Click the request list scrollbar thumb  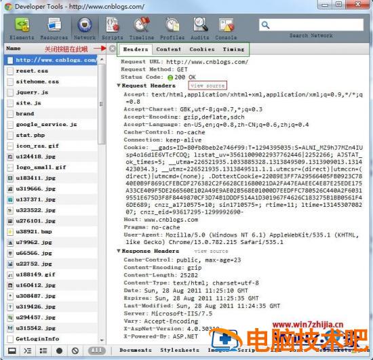(x=102, y=104)
